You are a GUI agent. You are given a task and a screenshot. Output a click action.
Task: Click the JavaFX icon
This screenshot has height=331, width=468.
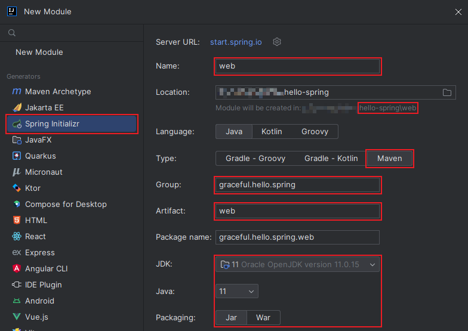(x=17, y=140)
